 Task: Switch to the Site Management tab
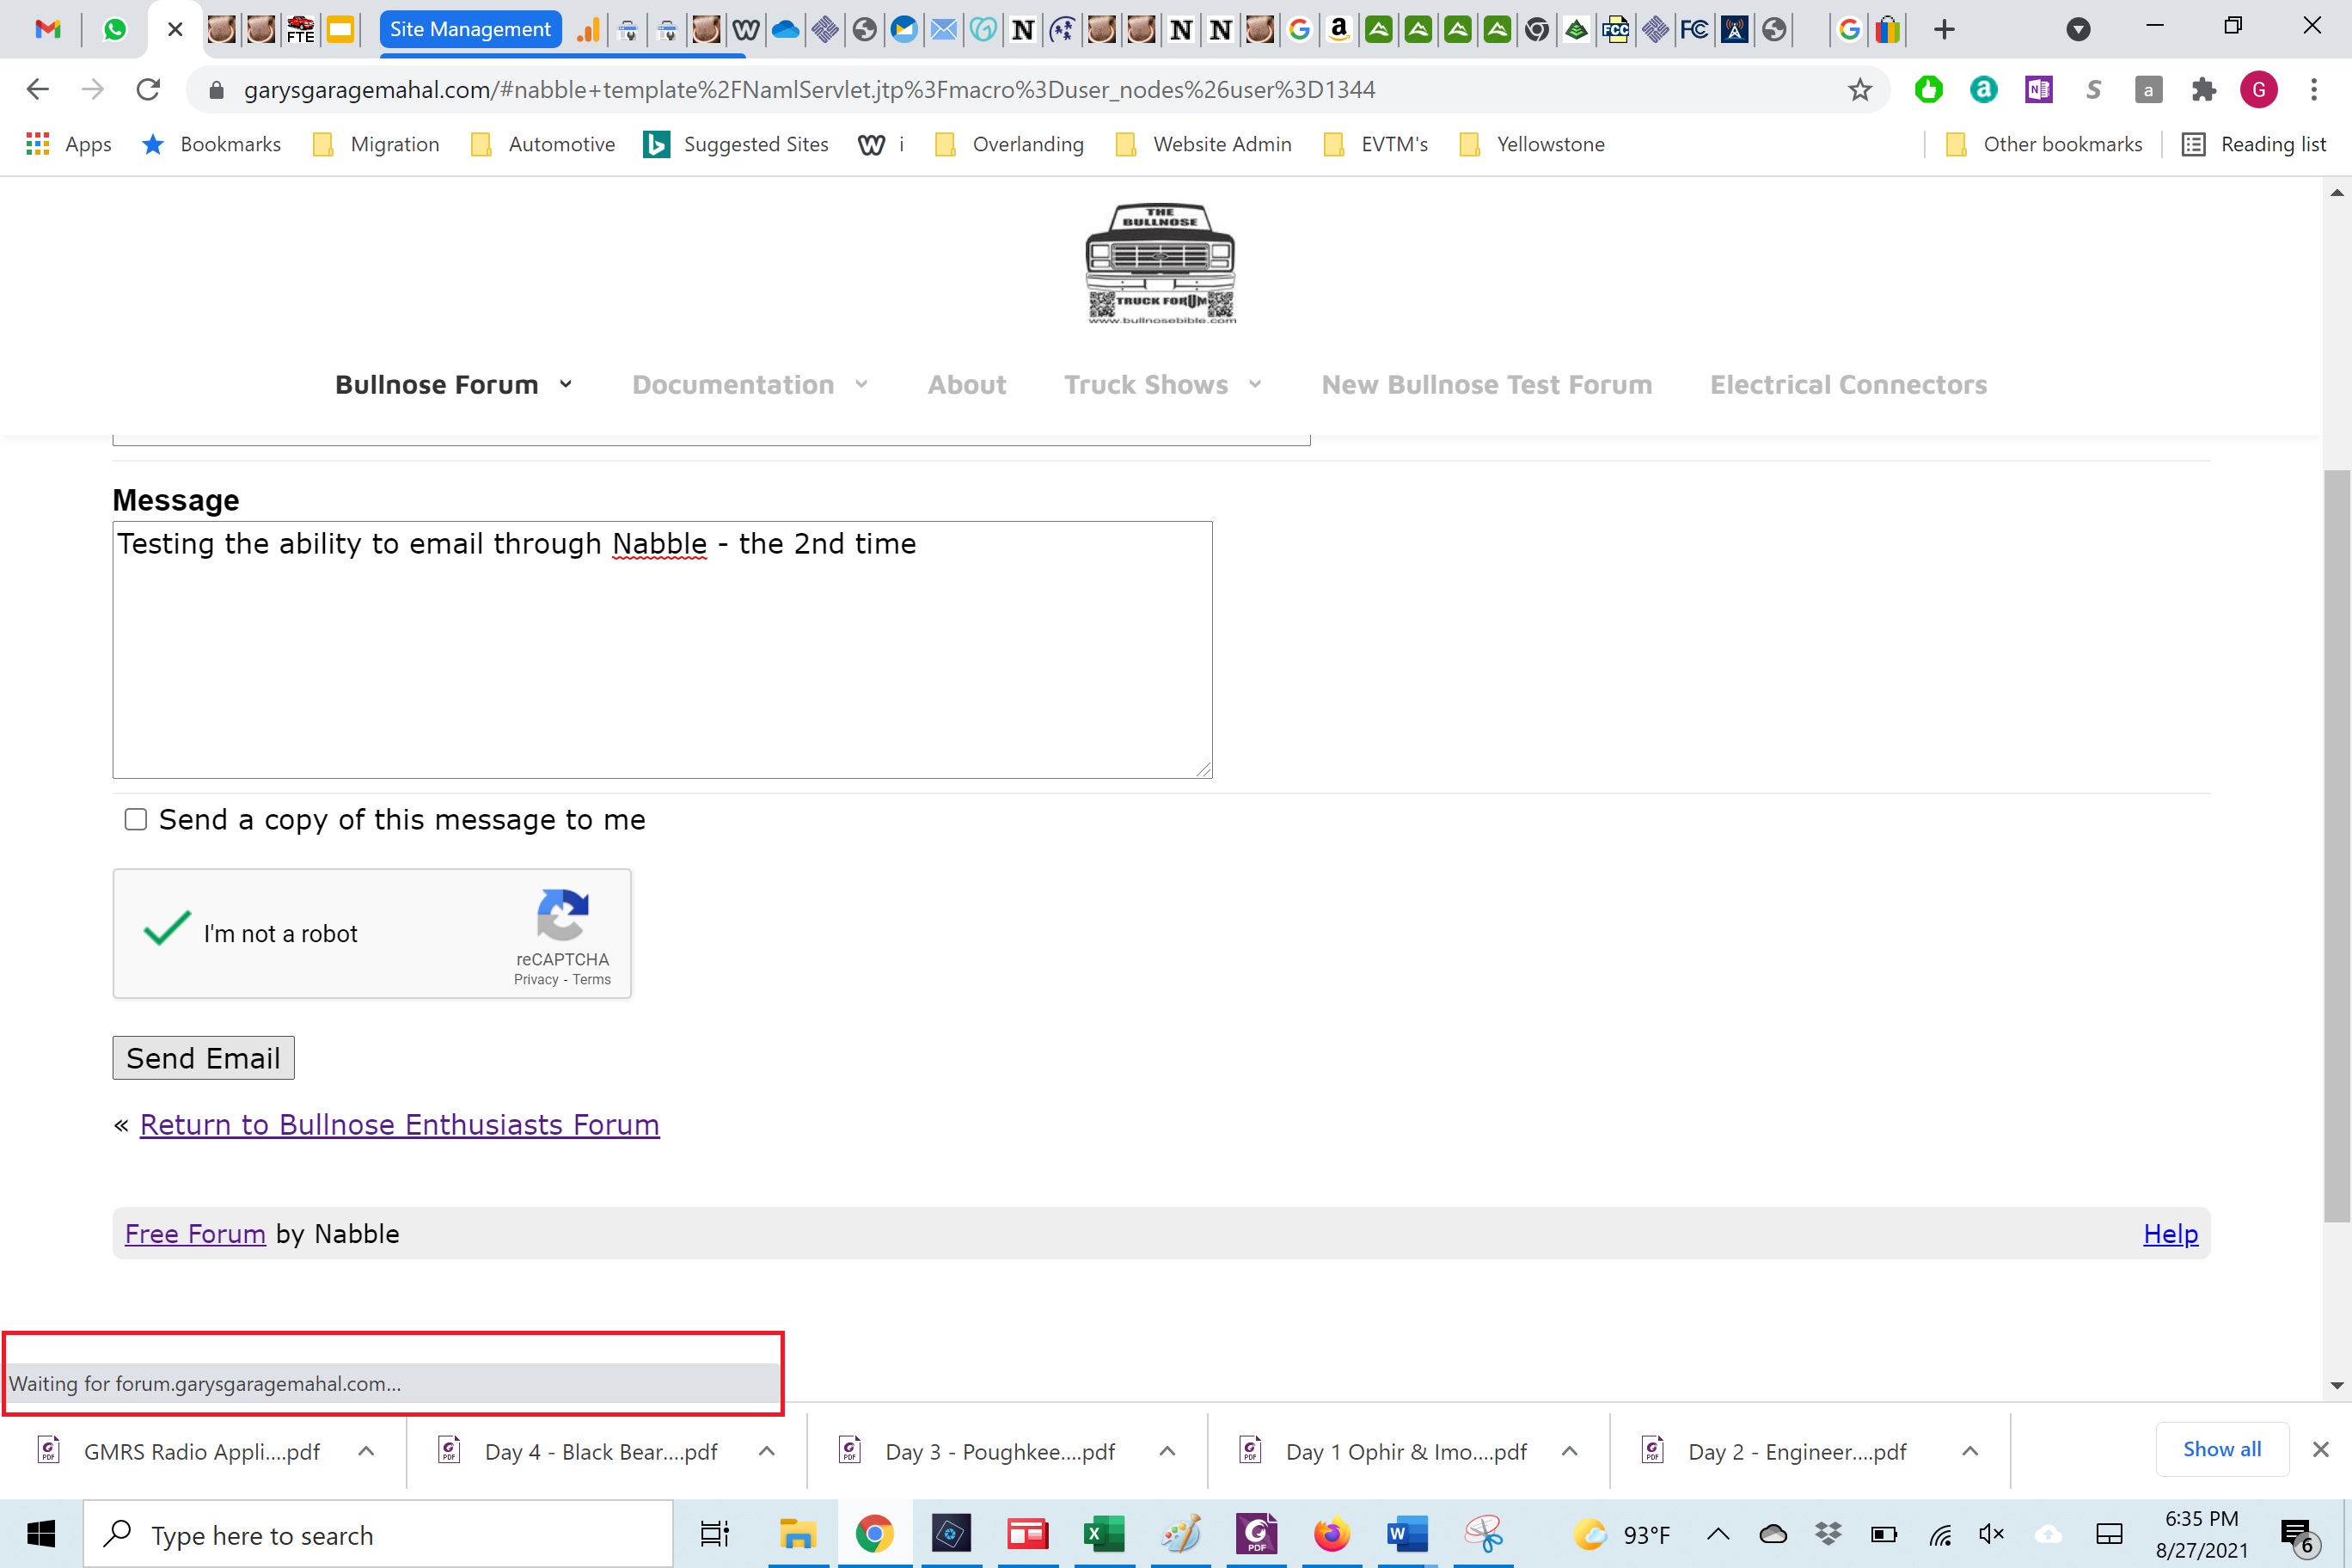[x=470, y=29]
